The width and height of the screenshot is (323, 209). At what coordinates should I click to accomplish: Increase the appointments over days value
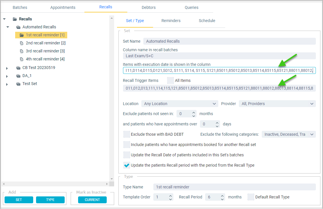(x=217, y=123)
